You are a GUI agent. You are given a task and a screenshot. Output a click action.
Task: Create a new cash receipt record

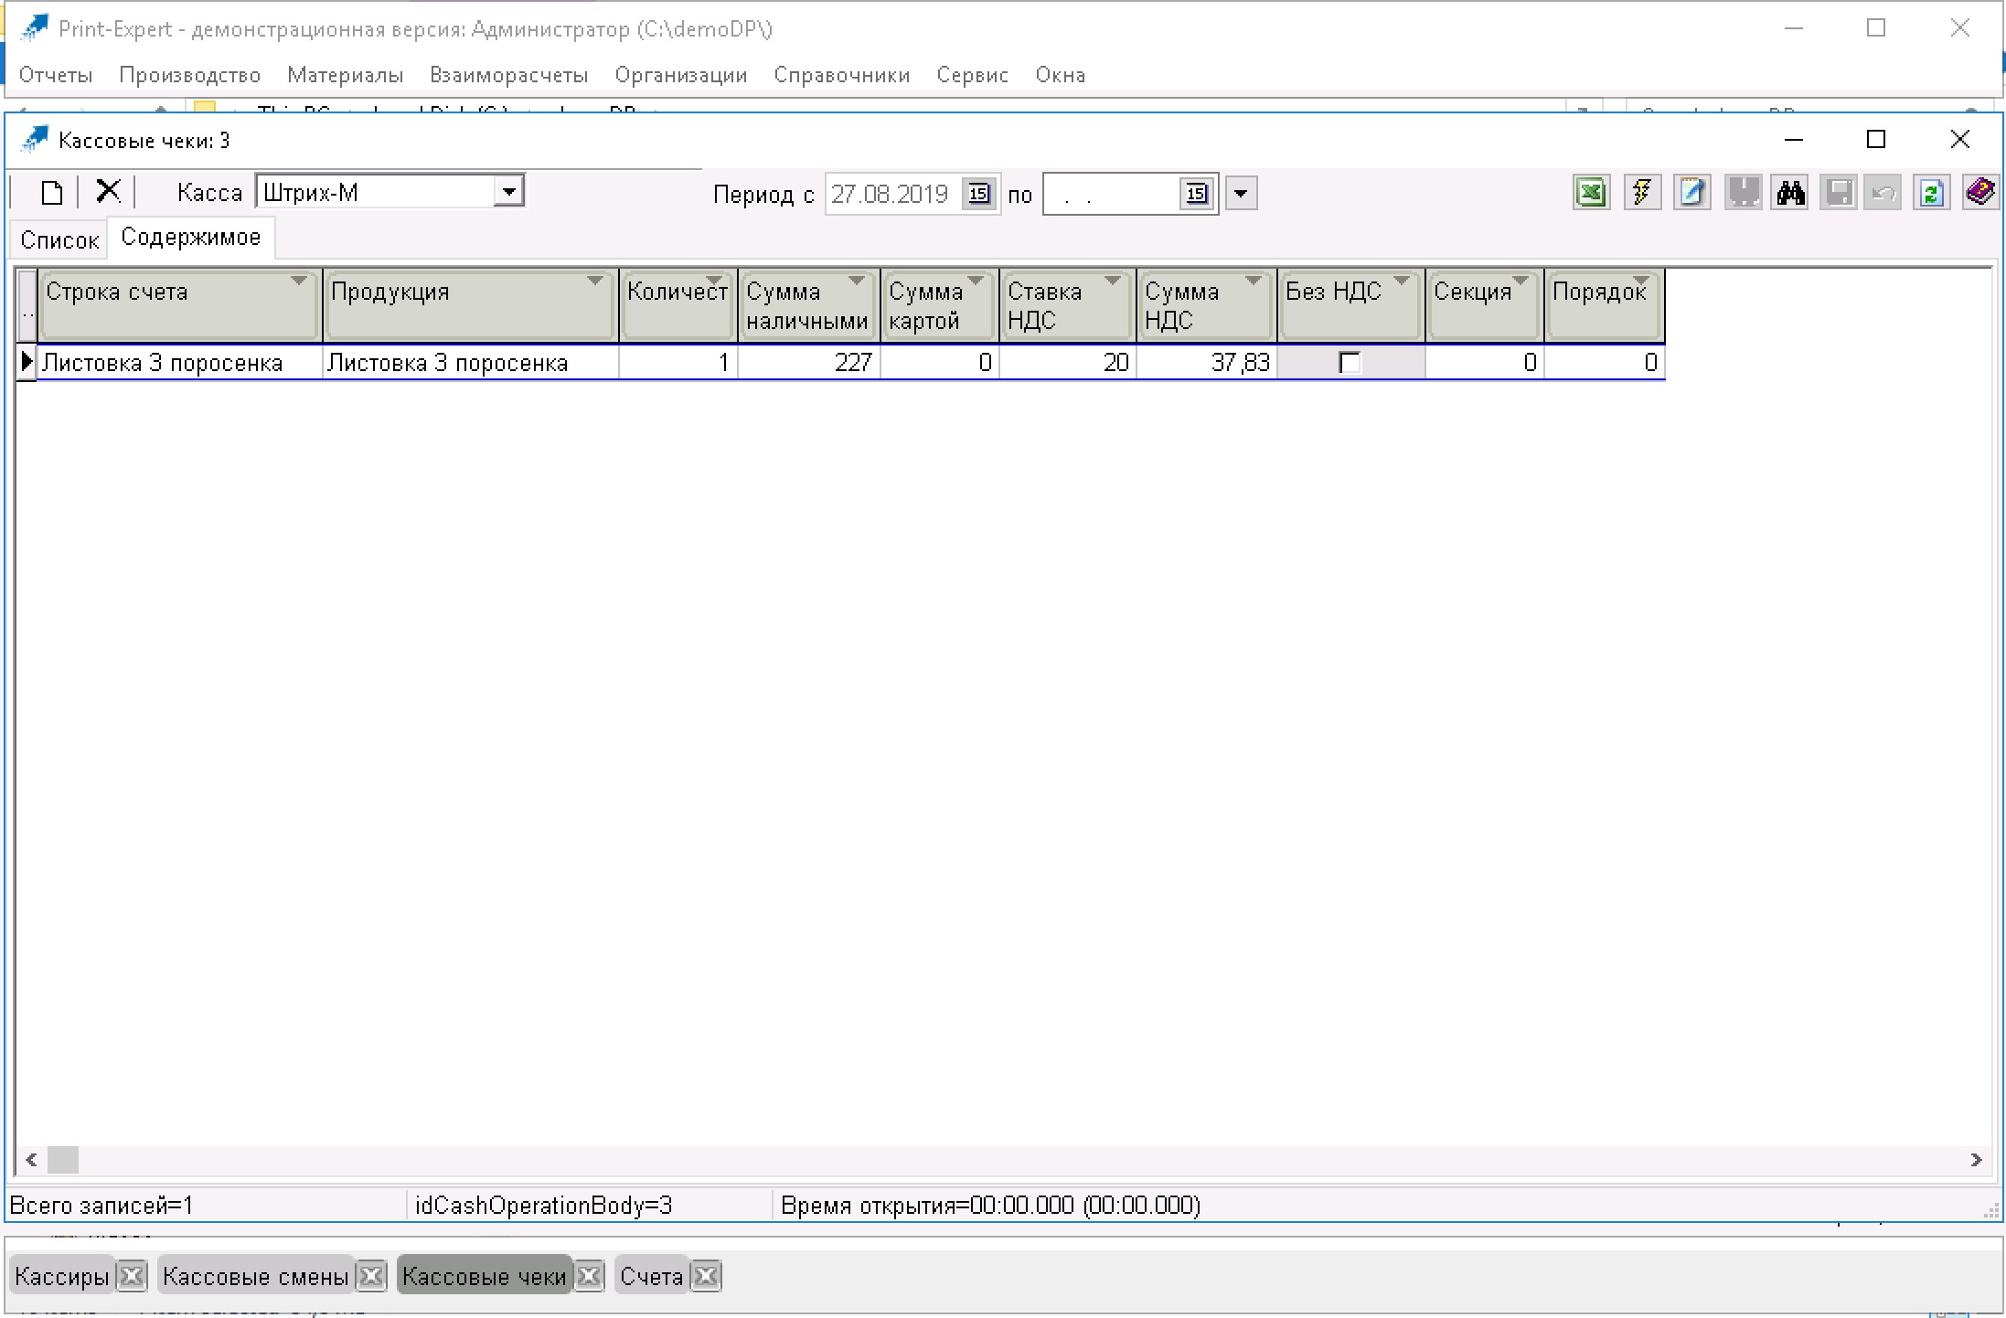click(x=52, y=193)
